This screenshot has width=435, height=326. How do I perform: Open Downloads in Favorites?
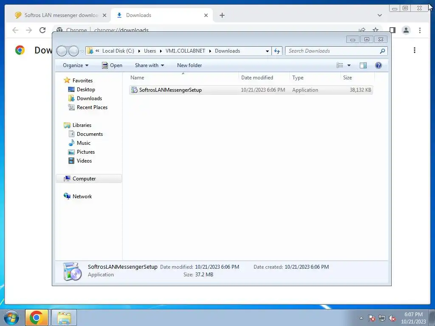tap(89, 98)
